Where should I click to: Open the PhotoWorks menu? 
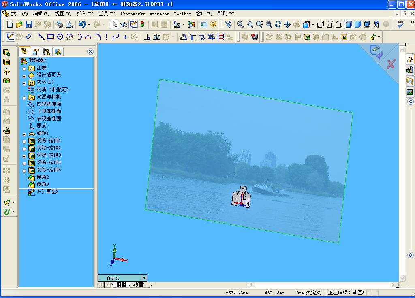coord(133,14)
